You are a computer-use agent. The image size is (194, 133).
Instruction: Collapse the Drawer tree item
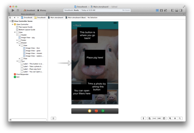[17, 43]
